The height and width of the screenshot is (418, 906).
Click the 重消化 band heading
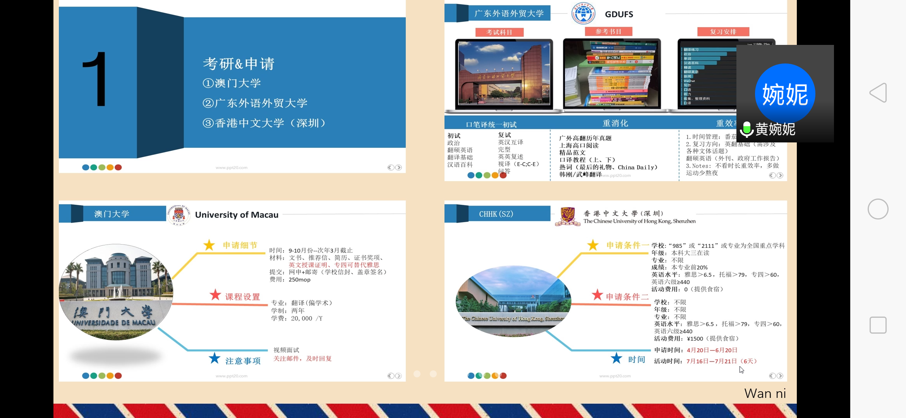(x=615, y=123)
